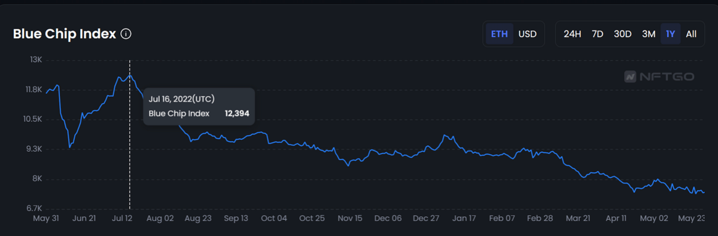This screenshot has width=718, height=236.
Task: Click the Sep 13 x-axis date
Action: click(236, 219)
